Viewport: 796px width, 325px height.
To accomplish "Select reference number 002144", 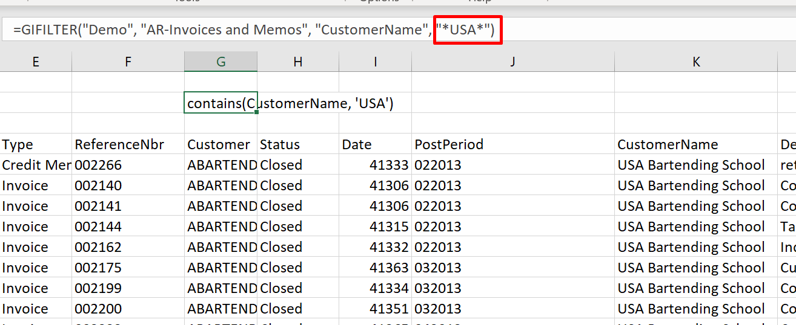I will (x=128, y=227).
